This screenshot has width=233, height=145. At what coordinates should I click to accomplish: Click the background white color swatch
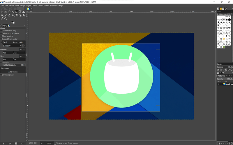14,23
